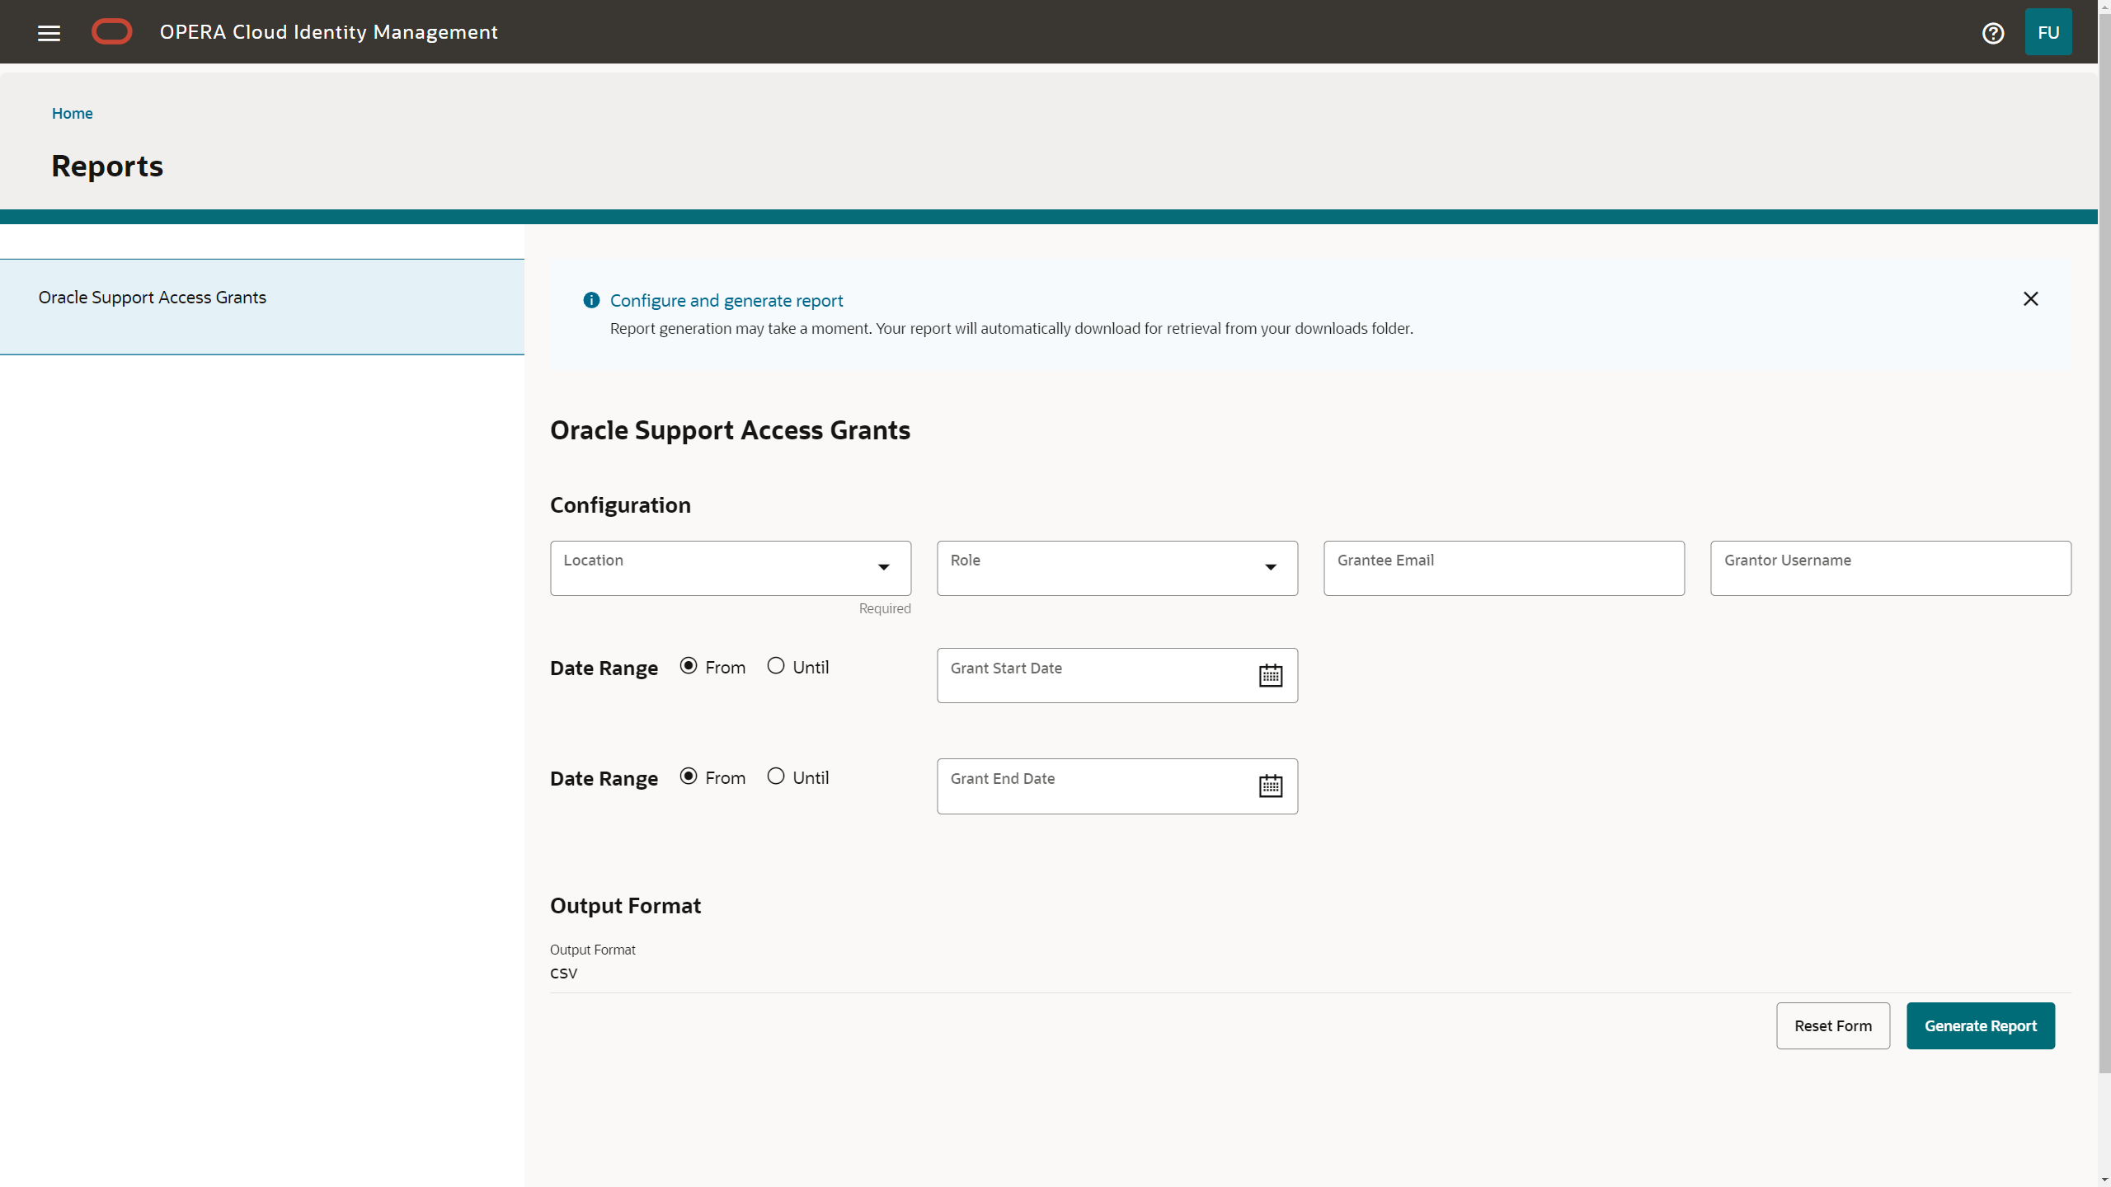Navigate to Home via breadcrumb
Viewport: 2111px width, 1187px height.
coord(72,113)
